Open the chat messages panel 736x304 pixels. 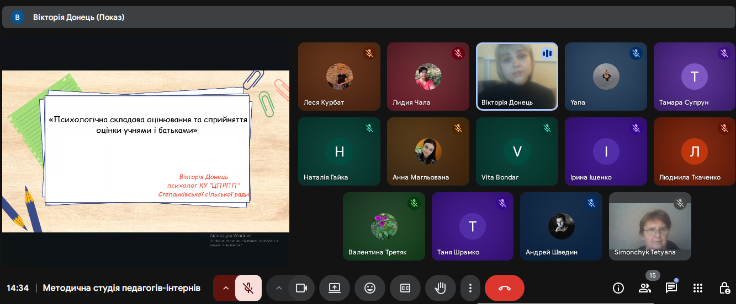[x=671, y=288]
